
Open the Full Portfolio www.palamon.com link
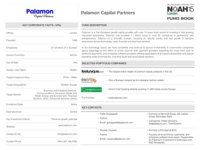click(116, 98)
